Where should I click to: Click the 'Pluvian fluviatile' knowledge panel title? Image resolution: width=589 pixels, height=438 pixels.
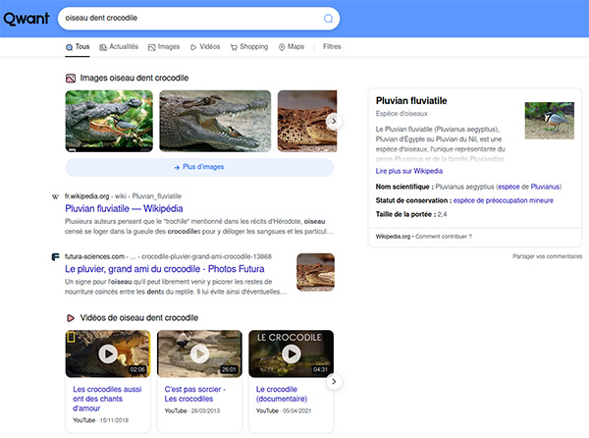411,101
